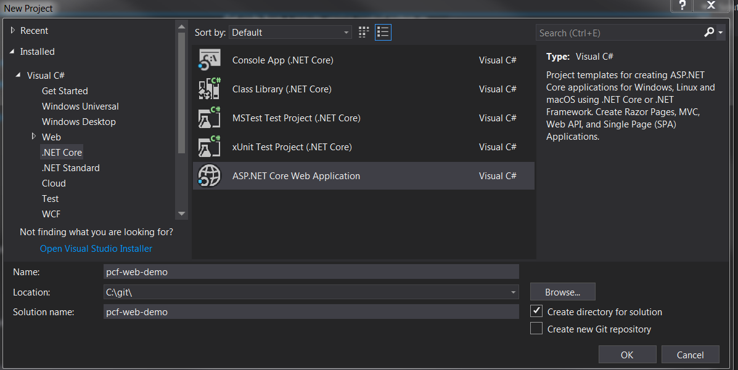This screenshot has width=738, height=370.
Task: Click the ASP.NET Core Web Application globe icon
Action: click(x=210, y=176)
